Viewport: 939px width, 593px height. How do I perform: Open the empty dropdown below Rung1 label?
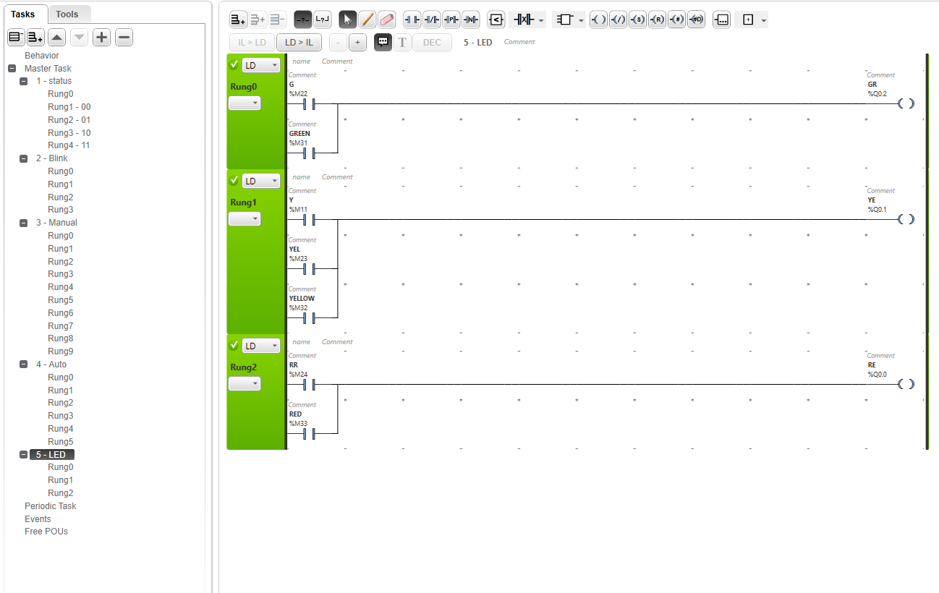tap(245, 218)
